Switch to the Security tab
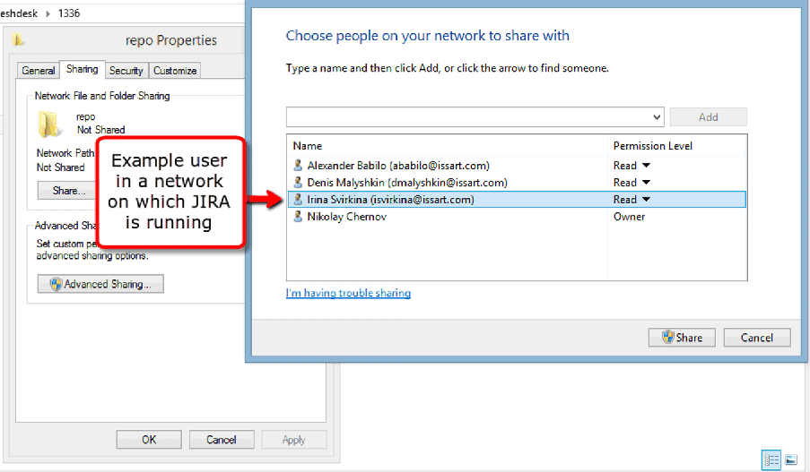Viewport: 810px width, 472px height. click(126, 71)
